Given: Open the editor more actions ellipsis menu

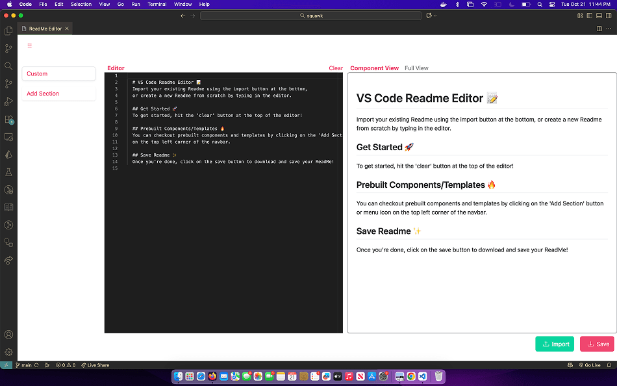Looking at the screenshot, I should [x=609, y=29].
